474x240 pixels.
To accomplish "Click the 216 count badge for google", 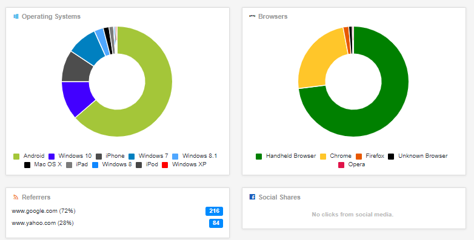I will pos(215,211).
